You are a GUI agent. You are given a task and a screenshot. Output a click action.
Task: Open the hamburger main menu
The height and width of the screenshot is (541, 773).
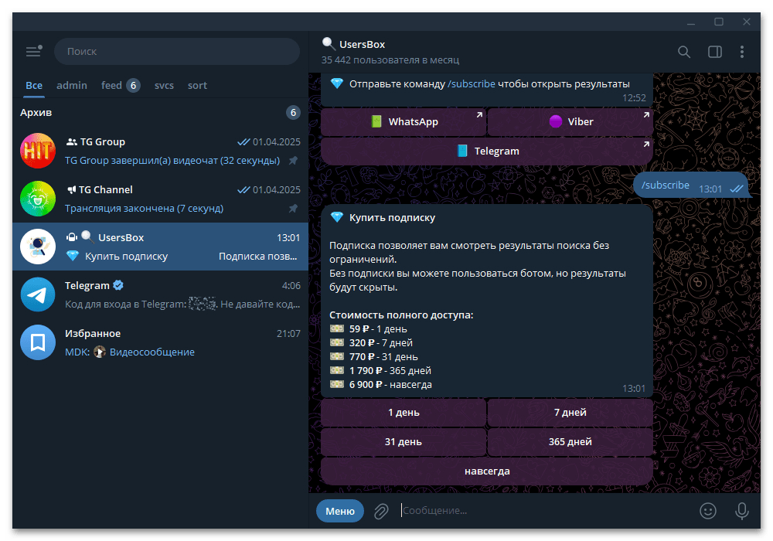pos(34,51)
